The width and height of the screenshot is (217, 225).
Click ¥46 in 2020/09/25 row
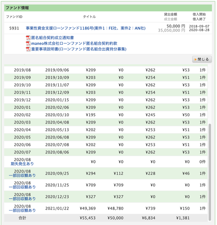(x=186, y=173)
